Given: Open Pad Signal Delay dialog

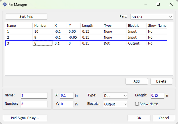Looking at the screenshot, I should click(25, 118).
